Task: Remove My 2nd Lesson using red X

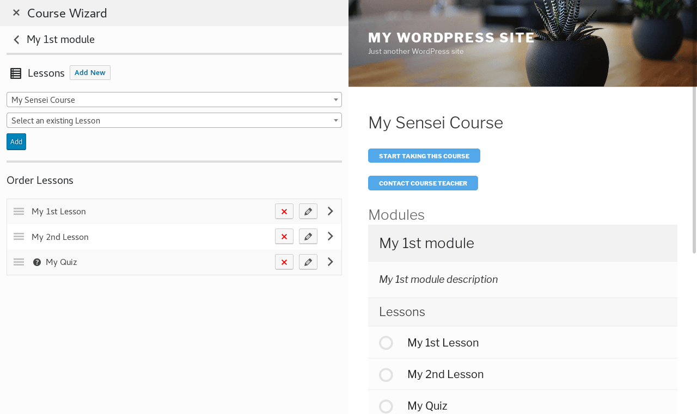Action: (284, 237)
